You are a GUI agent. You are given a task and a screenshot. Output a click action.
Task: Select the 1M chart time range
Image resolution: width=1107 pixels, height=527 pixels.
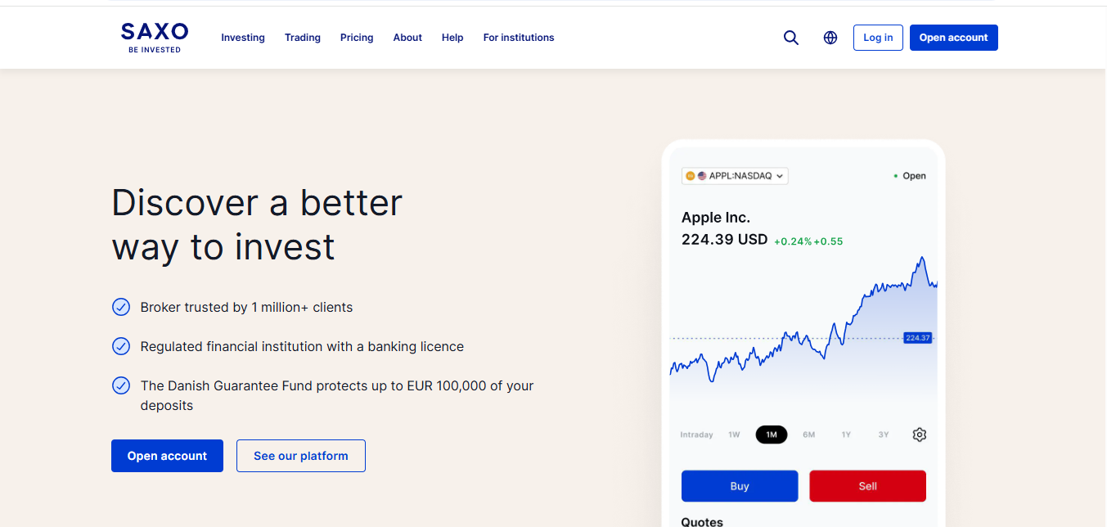coord(771,435)
